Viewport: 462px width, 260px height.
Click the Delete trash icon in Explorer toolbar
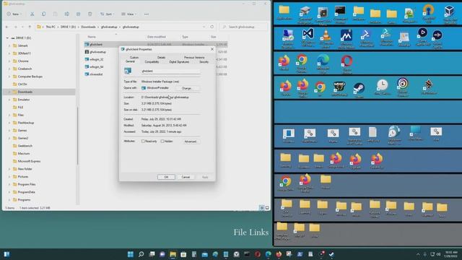point(90,14)
